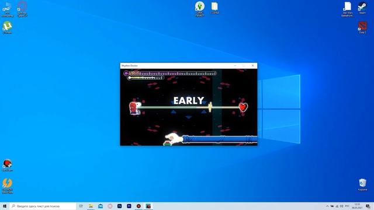Open the red helmet game shortcut on desktop
374x210 pixels.
pyautogui.click(x=7, y=165)
